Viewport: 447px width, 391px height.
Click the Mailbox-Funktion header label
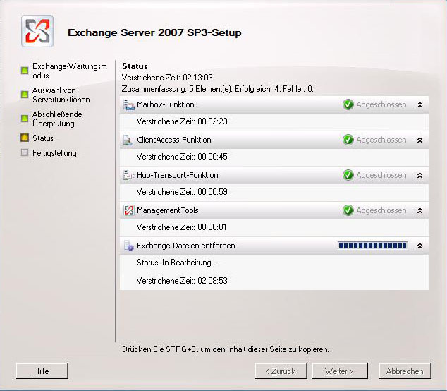click(166, 104)
